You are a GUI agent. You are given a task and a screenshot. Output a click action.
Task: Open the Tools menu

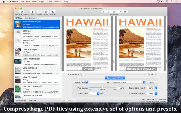pos(49,1)
